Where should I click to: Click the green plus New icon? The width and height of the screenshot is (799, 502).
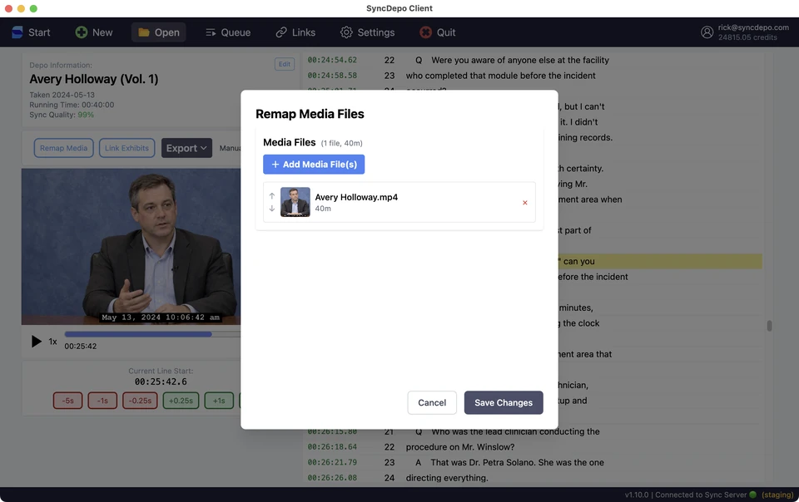81,32
